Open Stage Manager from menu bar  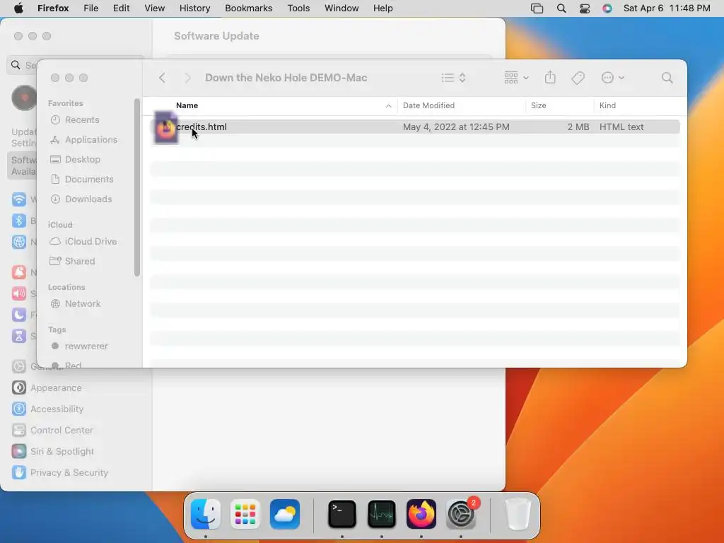pos(537,8)
